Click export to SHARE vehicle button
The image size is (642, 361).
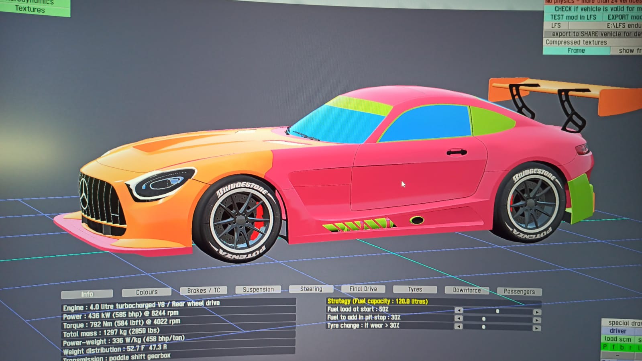click(x=593, y=34)
